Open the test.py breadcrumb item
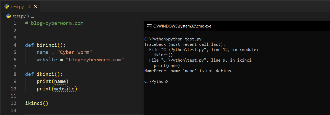 click(19, 16)
